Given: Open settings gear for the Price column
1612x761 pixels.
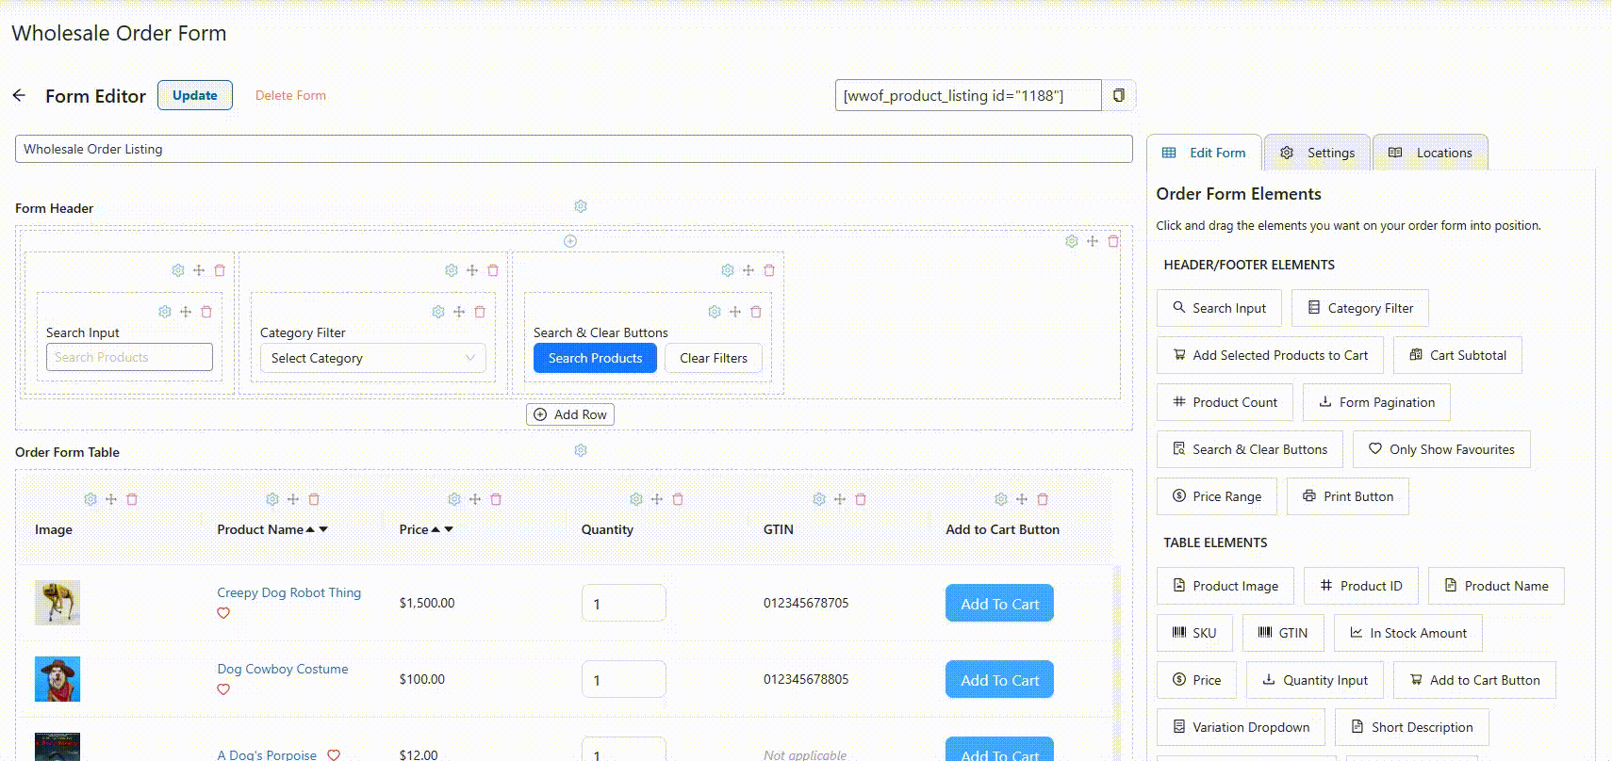Looking at the screenshot, I should tap(454, 499).
